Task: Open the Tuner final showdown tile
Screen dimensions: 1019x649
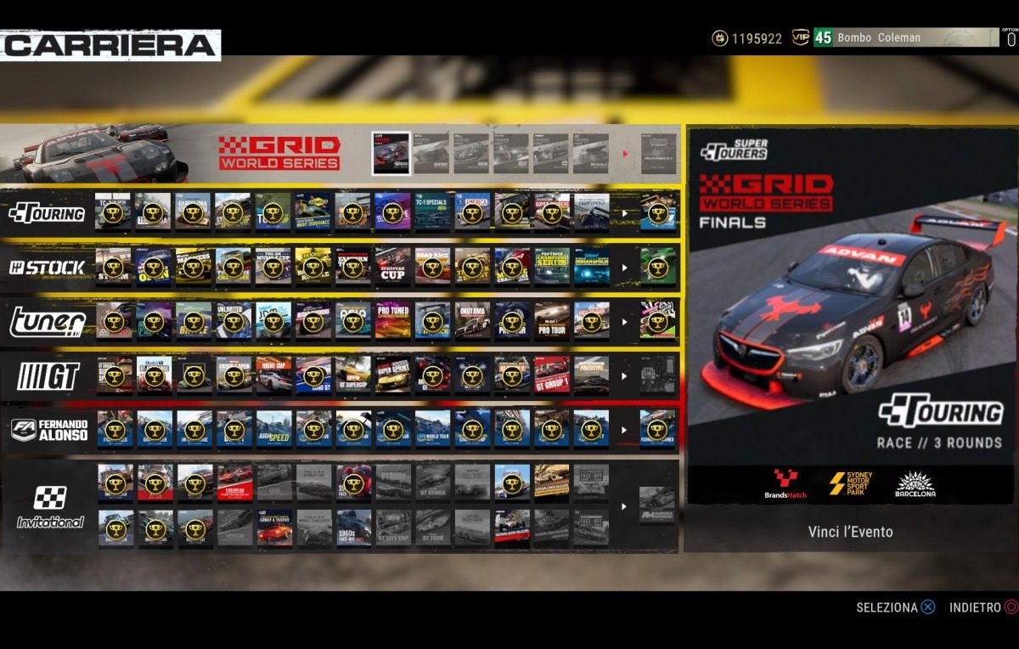Action: [x=657, y=321]
